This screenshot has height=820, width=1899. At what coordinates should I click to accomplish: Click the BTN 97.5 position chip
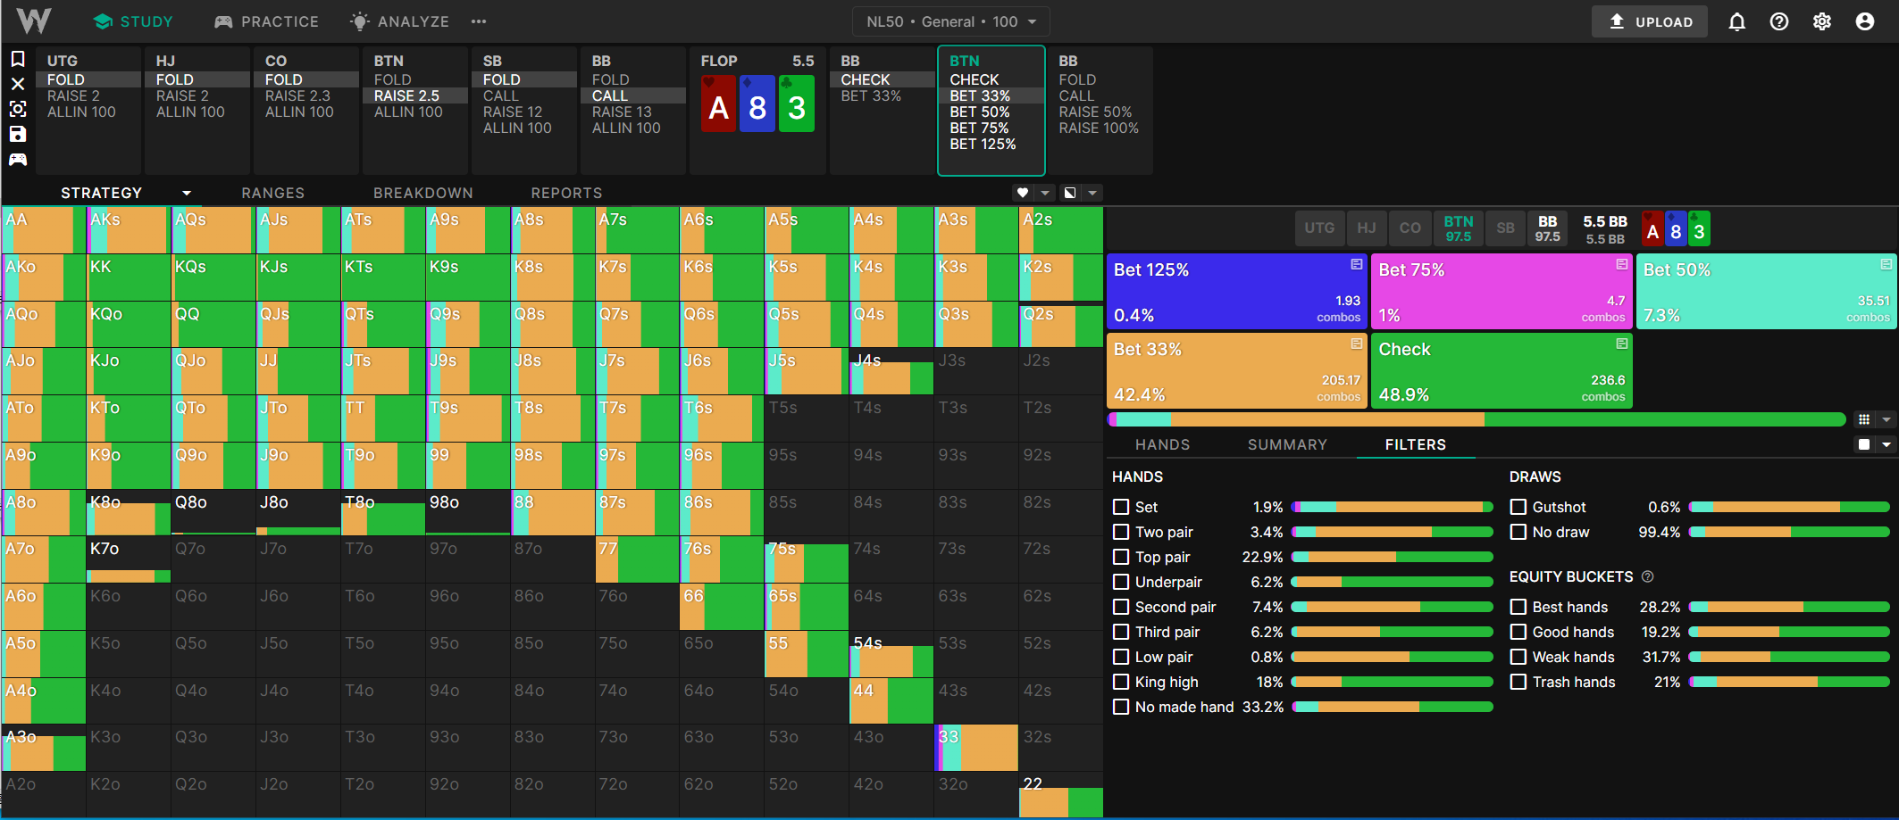[x=1458, y=228]
